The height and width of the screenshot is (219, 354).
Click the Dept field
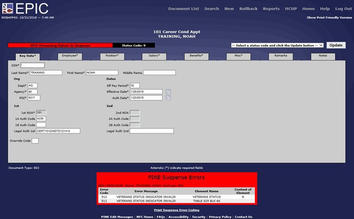tap(32, 86)
